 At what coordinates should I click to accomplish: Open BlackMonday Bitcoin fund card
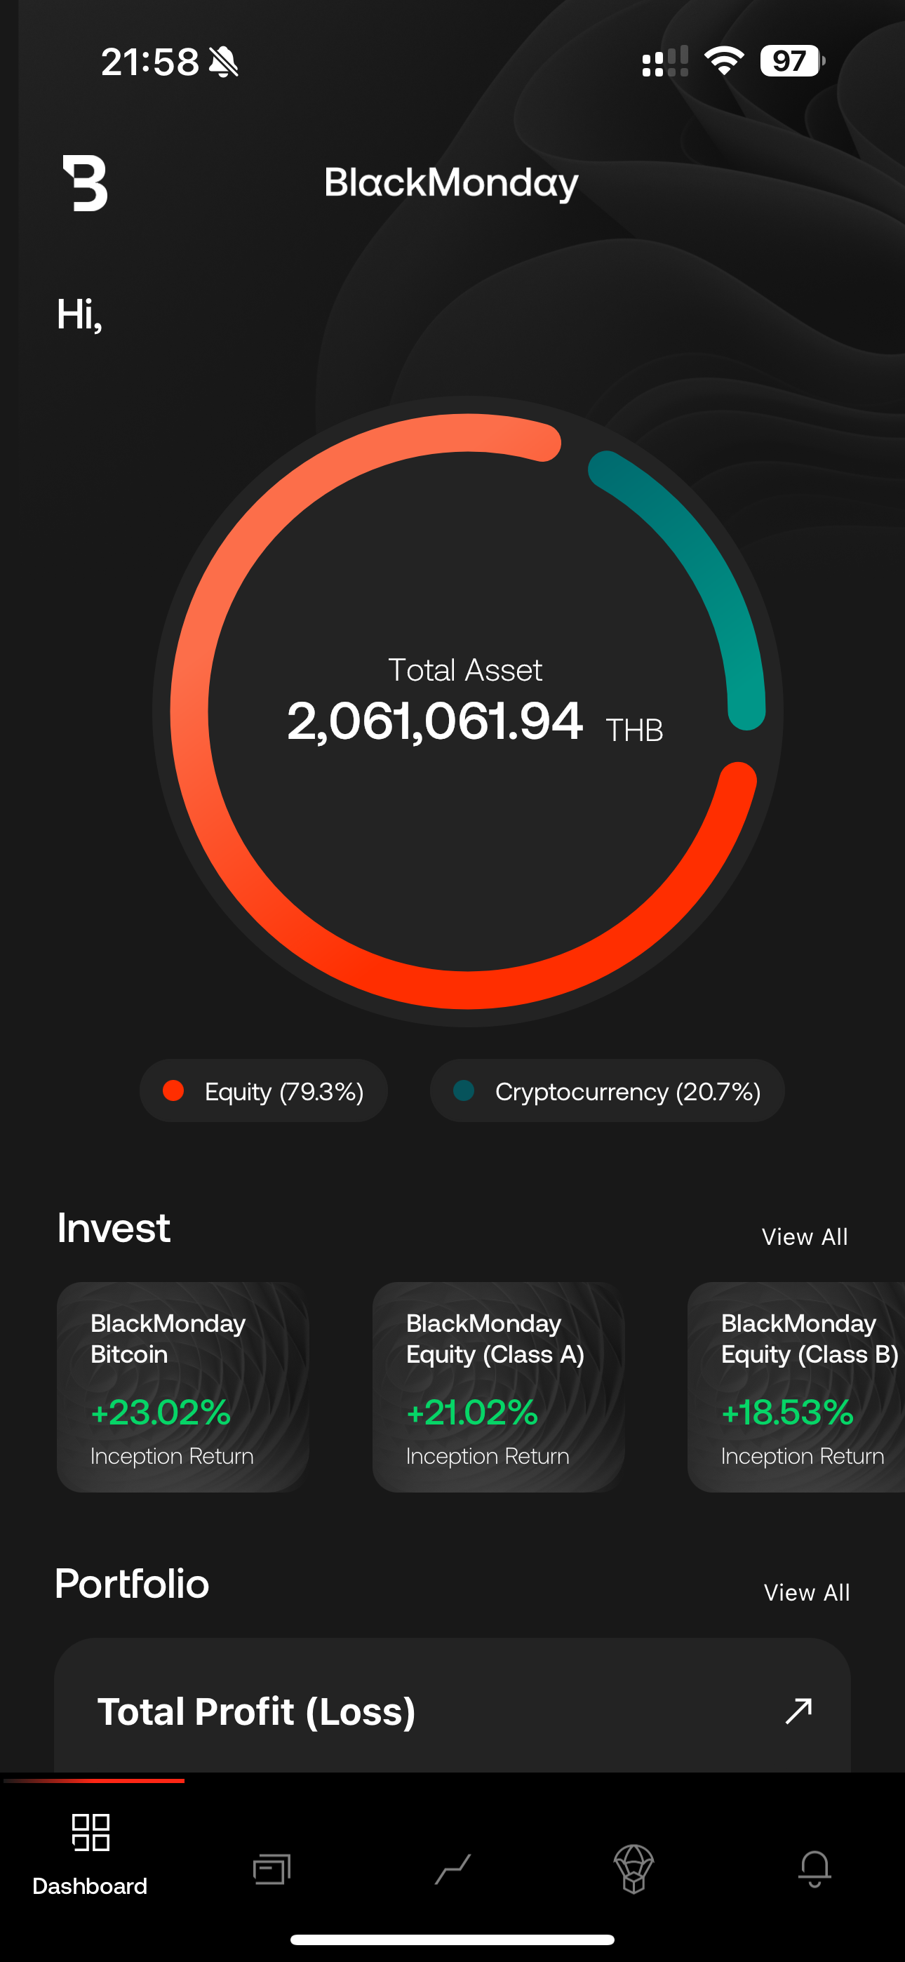coord(183,1386)
